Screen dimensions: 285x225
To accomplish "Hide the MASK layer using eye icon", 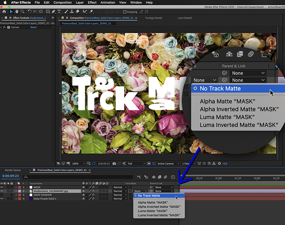I will [x=2, y=187].
